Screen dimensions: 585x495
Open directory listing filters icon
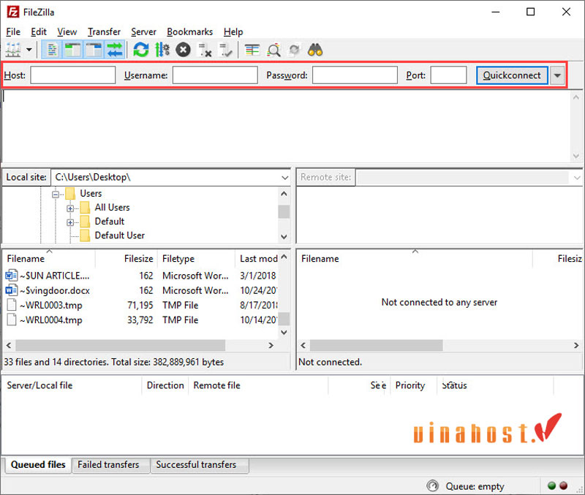tap(252, 50)
